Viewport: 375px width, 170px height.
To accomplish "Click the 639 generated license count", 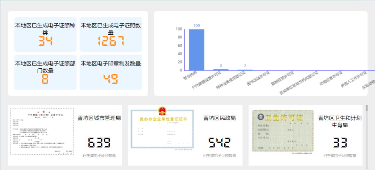I will (99, 143).
